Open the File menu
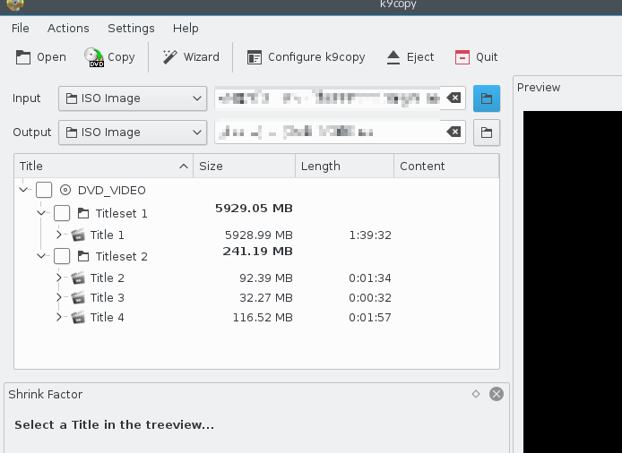The image size is (622, 453). pyautogui.click(x=21, y=28)
